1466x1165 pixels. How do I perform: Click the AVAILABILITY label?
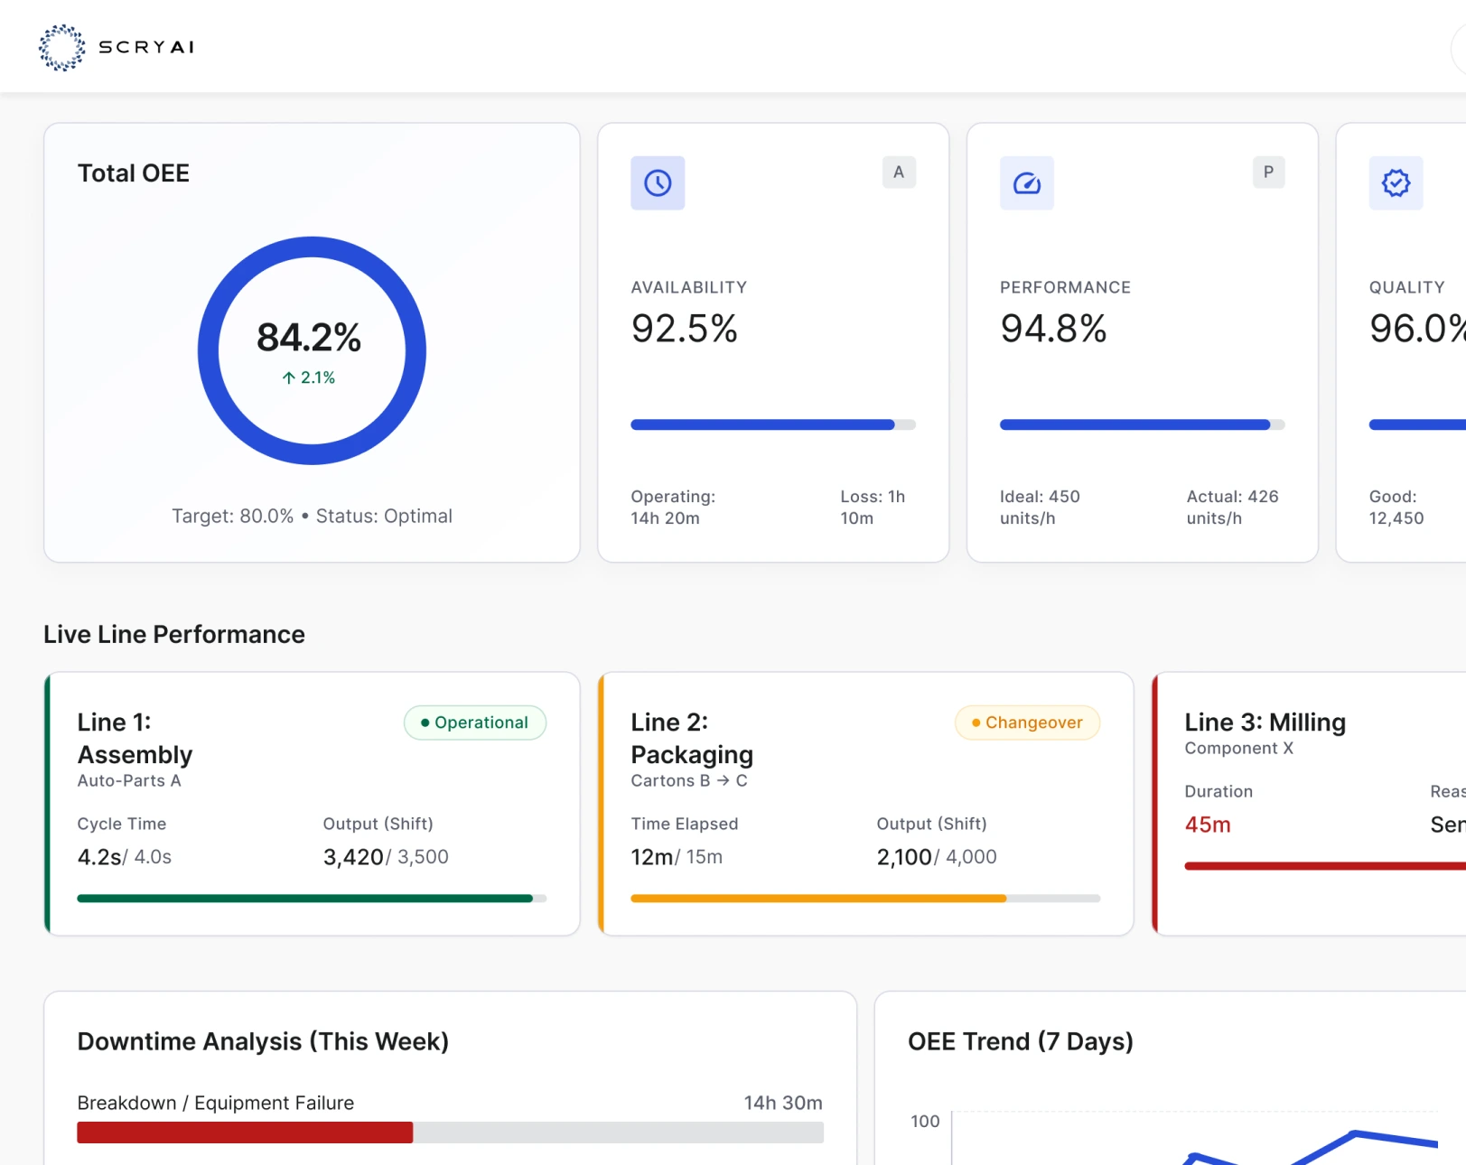coord(689,287)
